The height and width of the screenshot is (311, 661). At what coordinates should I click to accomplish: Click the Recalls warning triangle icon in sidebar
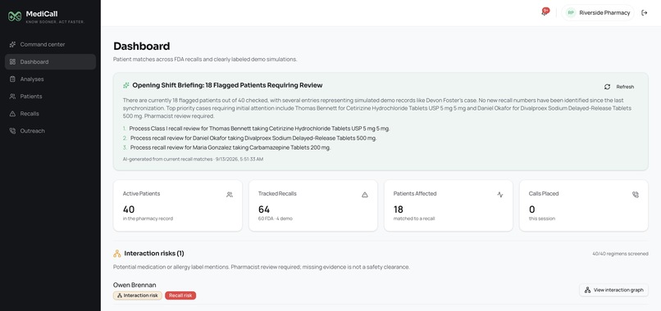point(12,114)
